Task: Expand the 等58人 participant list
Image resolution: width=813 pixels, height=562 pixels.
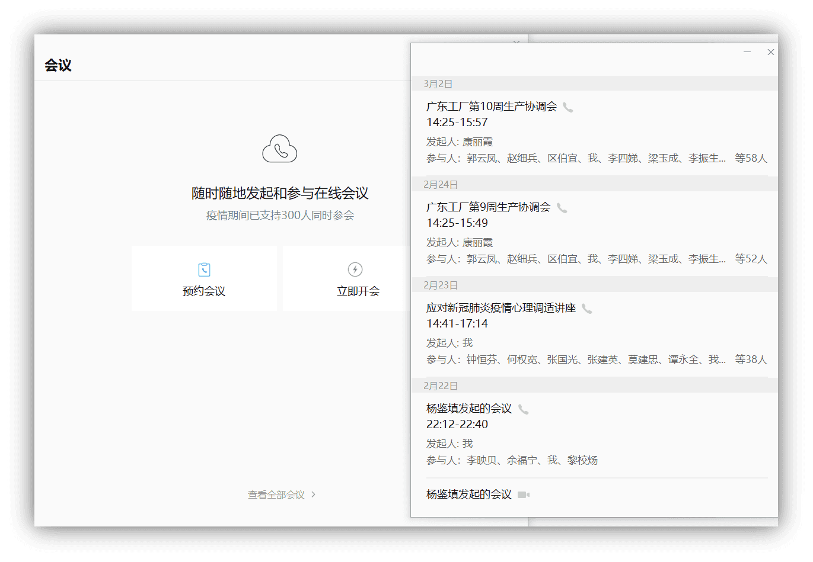Action: [751, 158]
